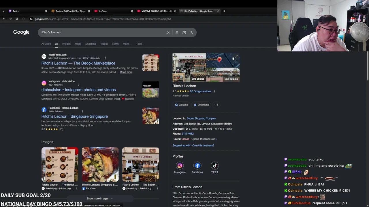Open Ritch's Lechon Singapore Facebook link
Viewport: 369px width, 207px height.
74,116
